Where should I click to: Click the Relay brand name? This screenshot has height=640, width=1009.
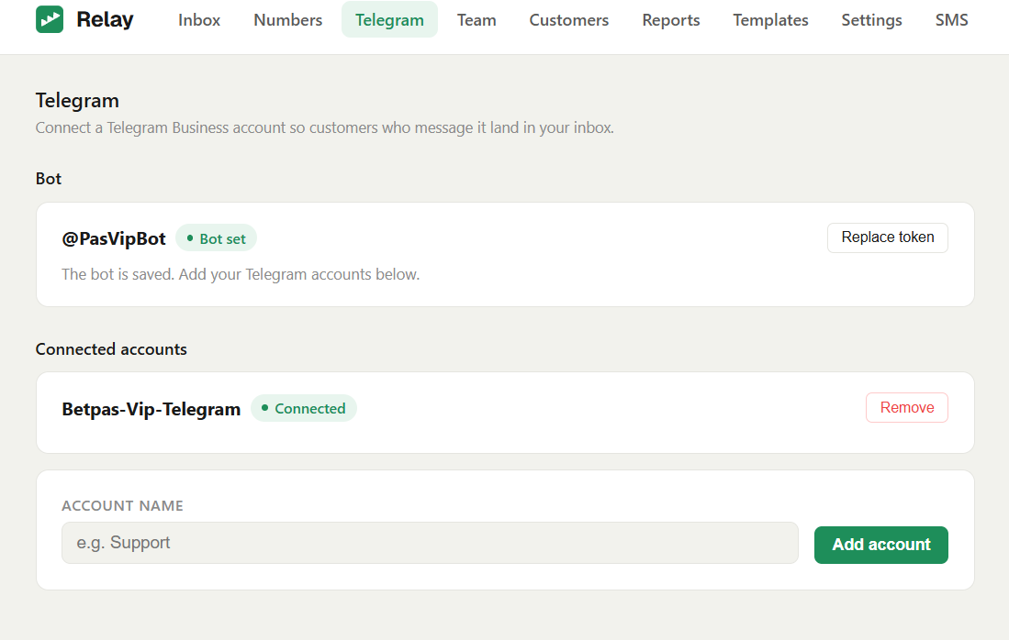pyautogui.click(x=105, y=20)
